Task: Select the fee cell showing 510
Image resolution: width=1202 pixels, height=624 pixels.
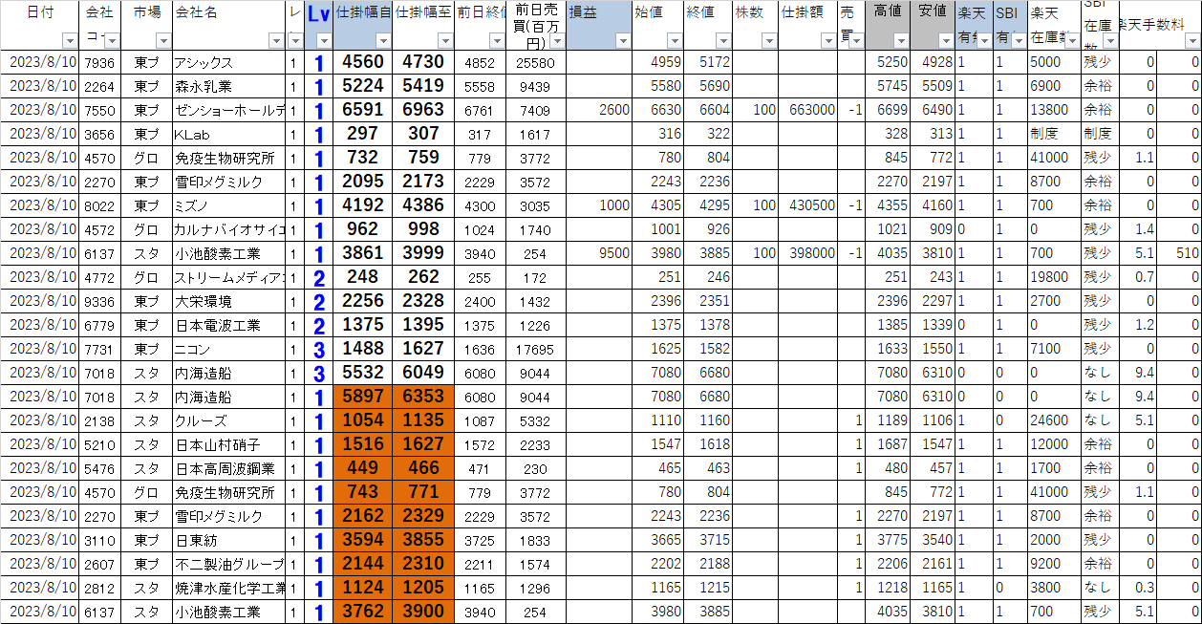Action: coord(1179,253)
